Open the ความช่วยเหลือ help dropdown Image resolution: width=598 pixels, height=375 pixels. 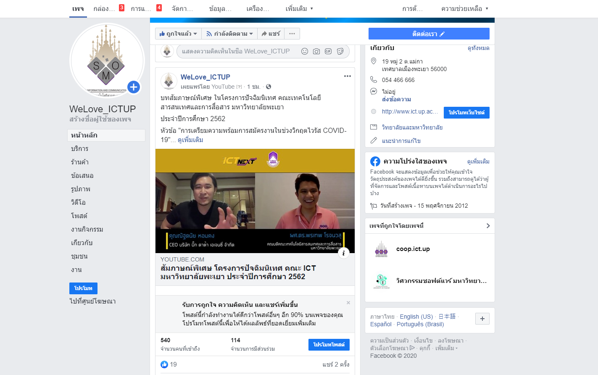point(465,8)
